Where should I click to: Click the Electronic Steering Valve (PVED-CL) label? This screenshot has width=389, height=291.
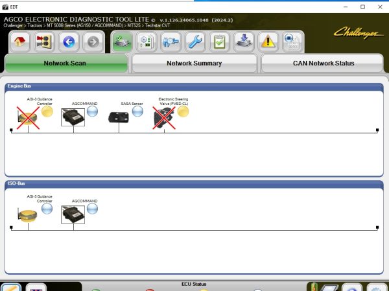tap(173, 101)
